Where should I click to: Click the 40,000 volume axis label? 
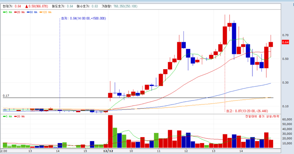pos(287,129)
